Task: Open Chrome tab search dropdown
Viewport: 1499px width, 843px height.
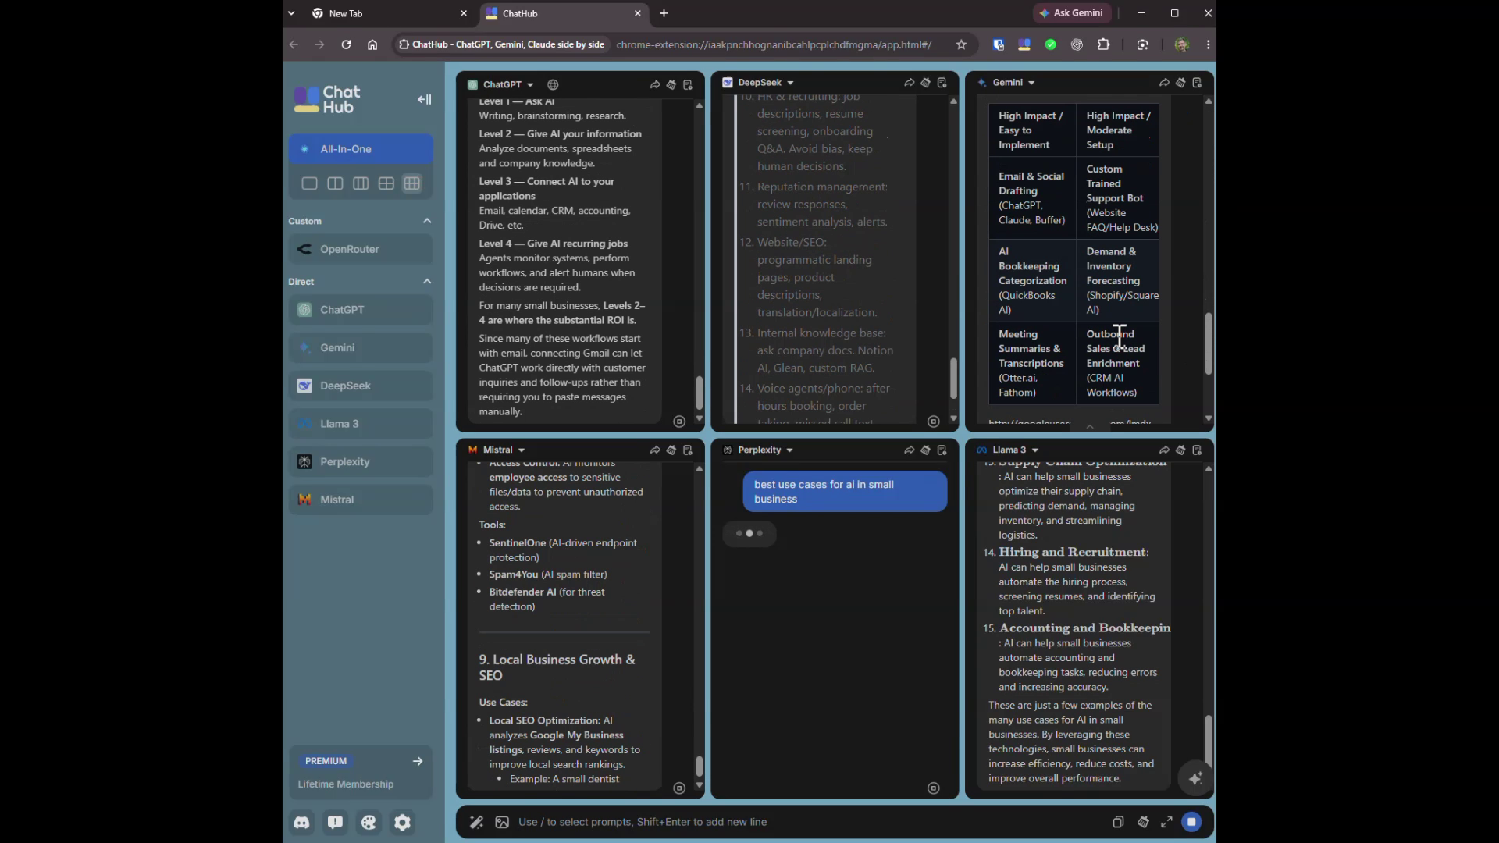Action: pos(291,13)
